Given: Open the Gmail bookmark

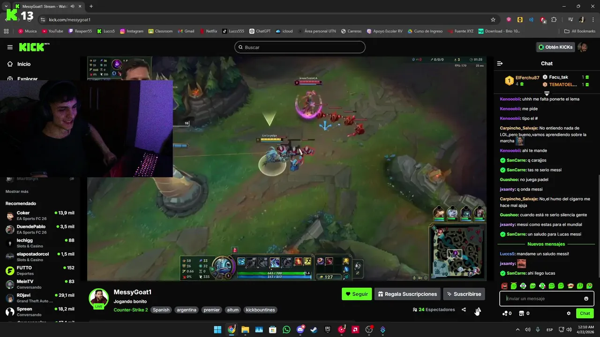Looking at the screenshot, I should (x=186, y=31).
